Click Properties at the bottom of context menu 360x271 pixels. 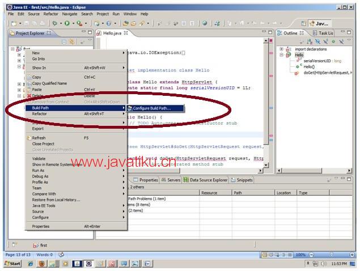point(41,226)
